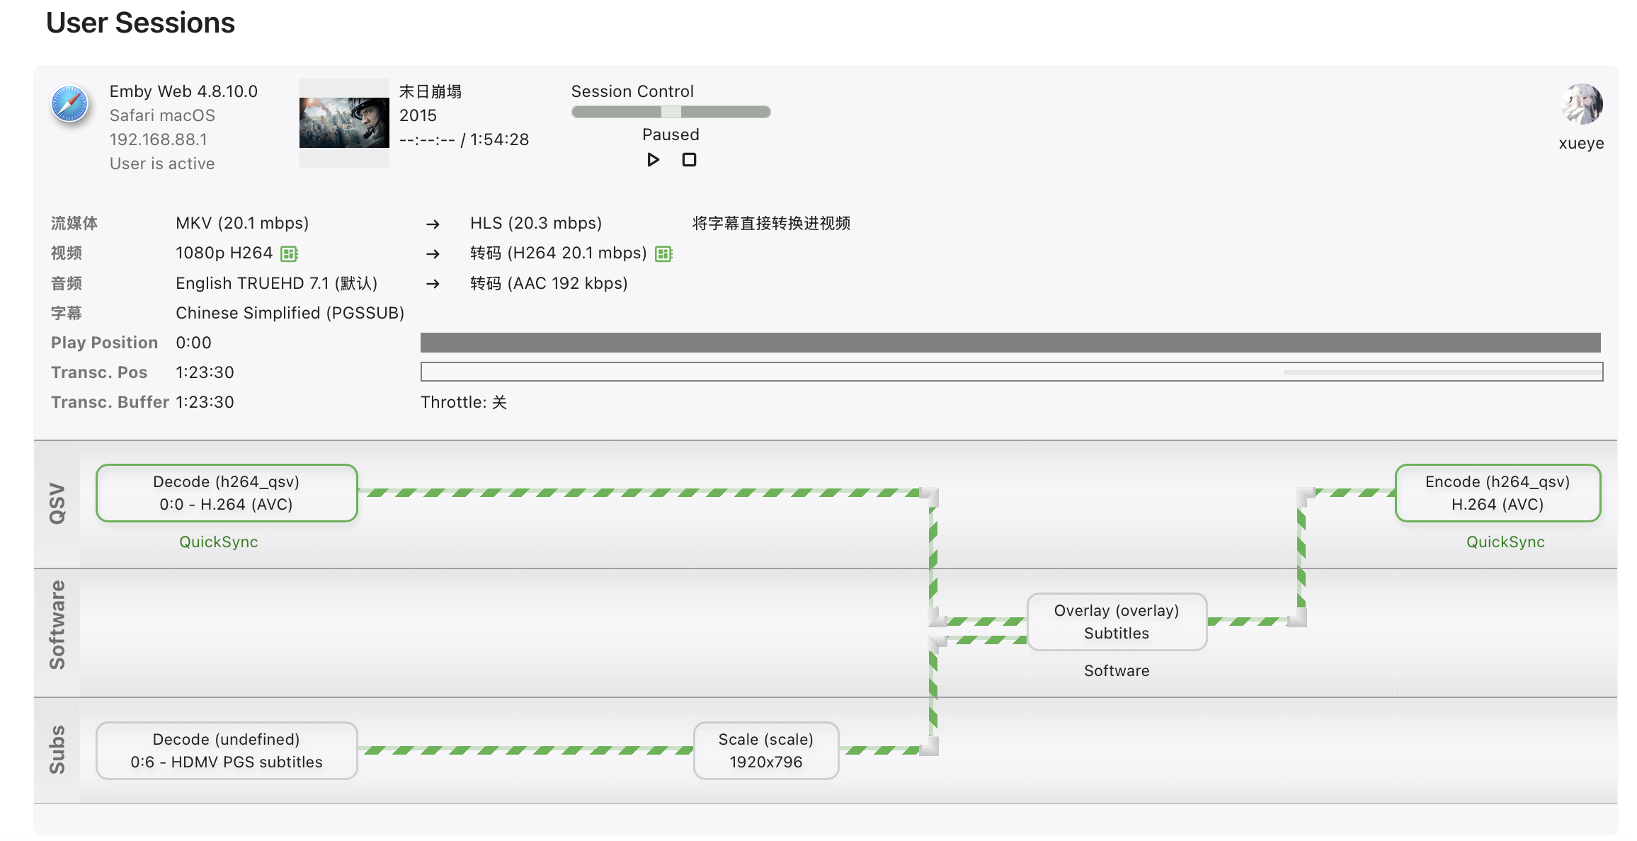Click the play button in Session Control
Image resolution: width=1637 pixels, height=841 pixels.
(x=653, y=160)
